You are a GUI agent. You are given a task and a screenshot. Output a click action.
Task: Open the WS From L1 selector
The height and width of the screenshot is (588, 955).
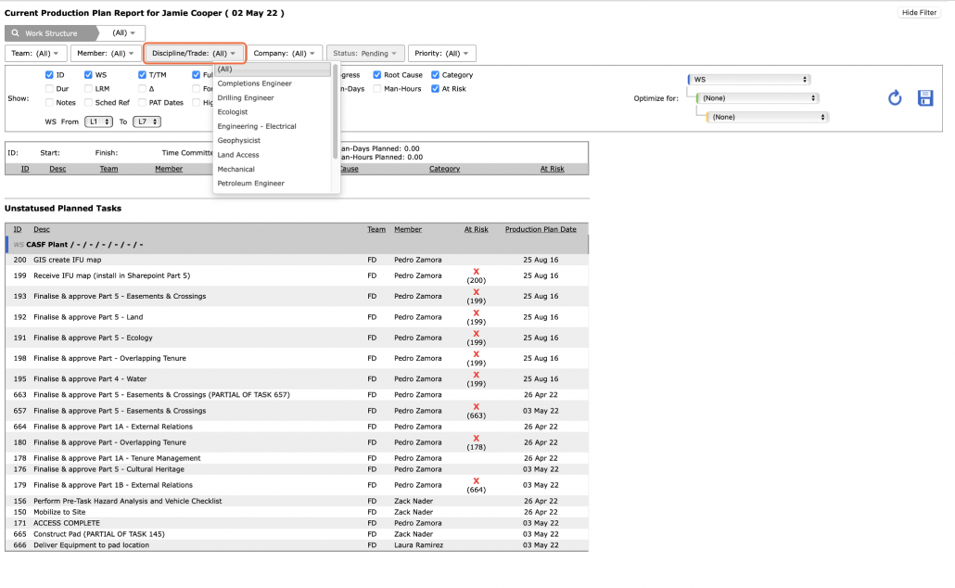[x=98, y=121]
